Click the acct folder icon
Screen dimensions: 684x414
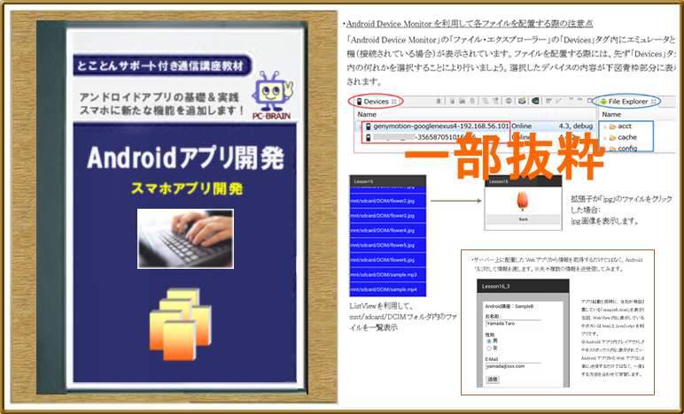click(612, 126)
